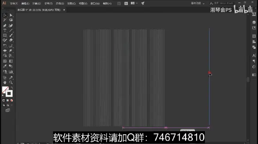The height and width of the screenshot is (144, 258).
Task: Select the Pen tool
Action: point(5,26)
